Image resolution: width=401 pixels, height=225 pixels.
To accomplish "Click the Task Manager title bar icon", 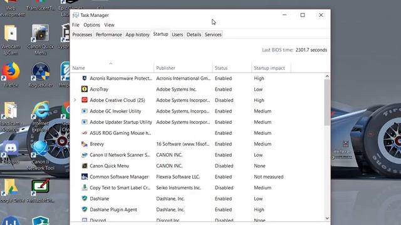I will tap(75, 15).
